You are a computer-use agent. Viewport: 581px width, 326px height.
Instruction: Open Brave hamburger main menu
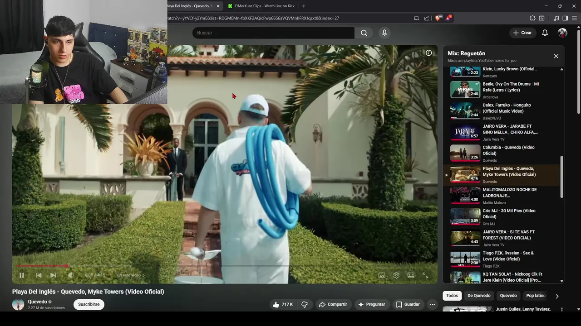point(574,18)
